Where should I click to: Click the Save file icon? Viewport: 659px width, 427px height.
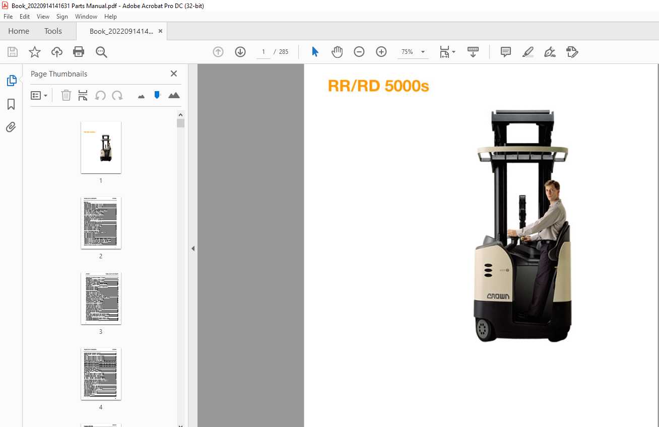click(x=13, y=52)
